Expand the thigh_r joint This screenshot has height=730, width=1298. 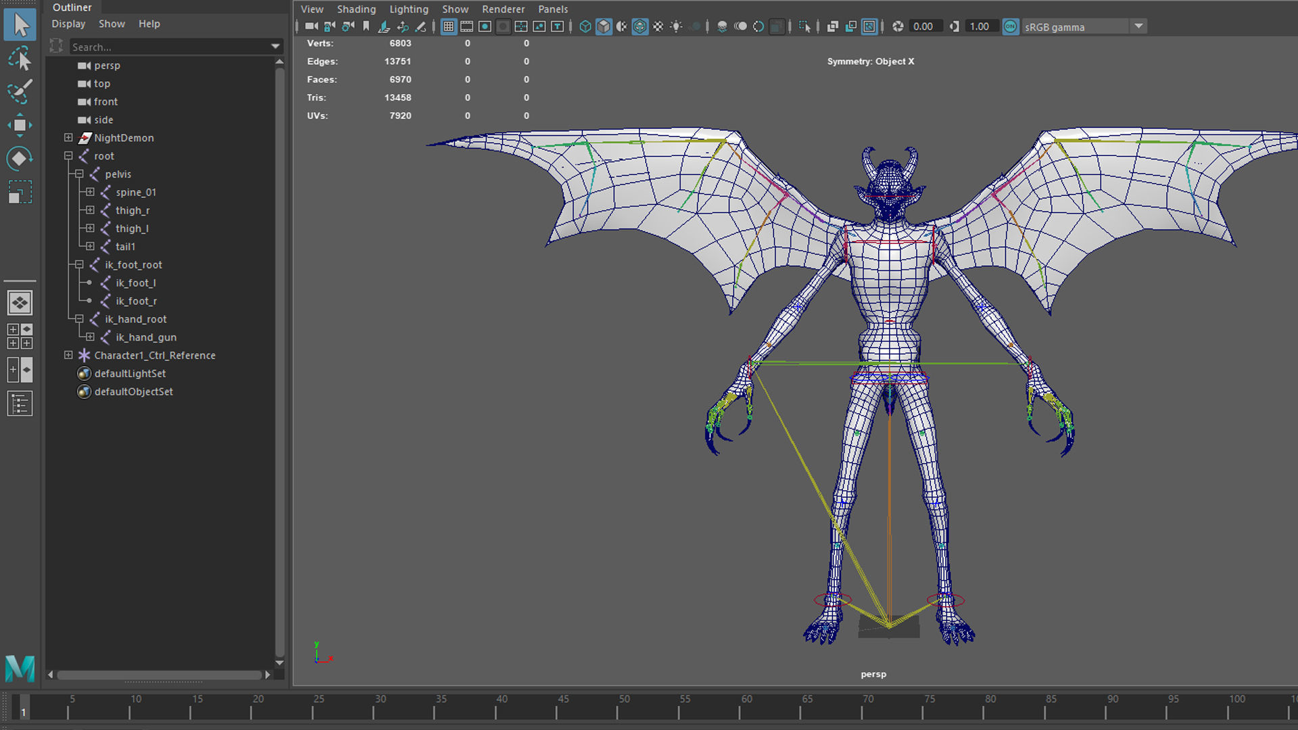click(x=90, y=210)
